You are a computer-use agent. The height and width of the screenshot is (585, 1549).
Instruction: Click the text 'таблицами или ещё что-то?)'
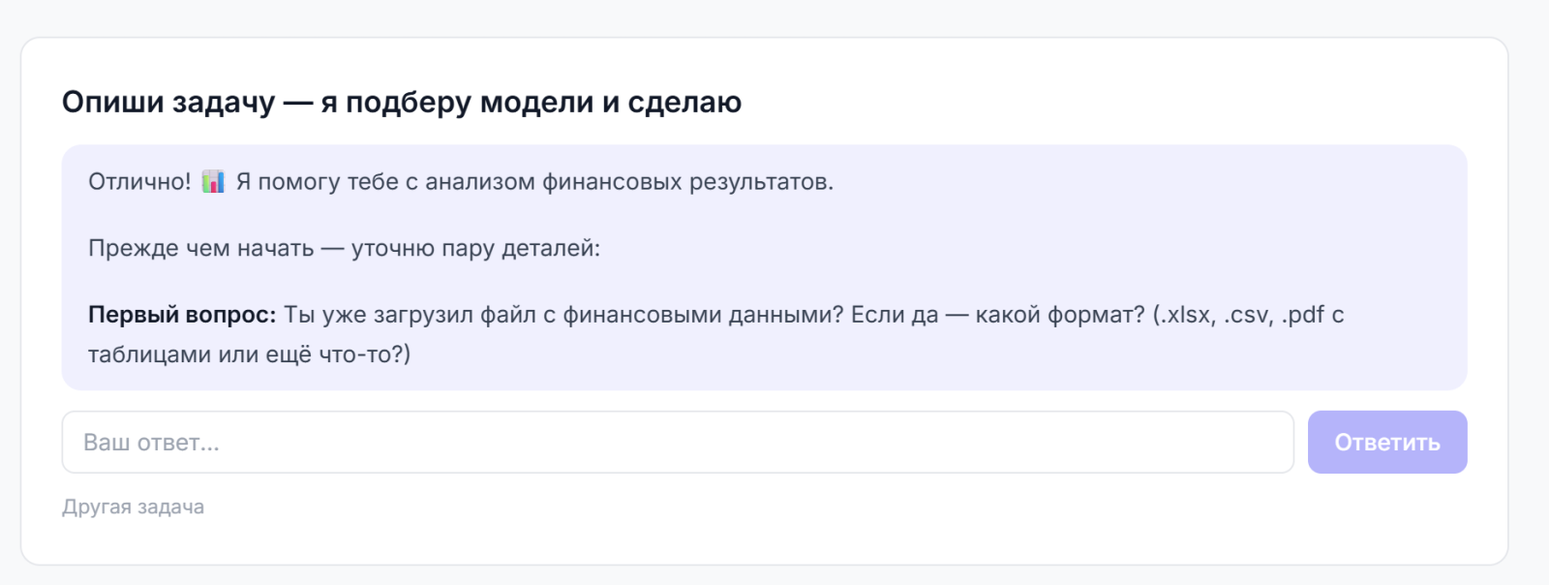pos(249,354)
